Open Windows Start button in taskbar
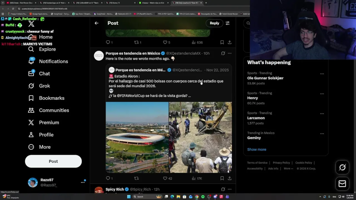The height and width of the screenshot is (200, 356). (x=129, y=197)
